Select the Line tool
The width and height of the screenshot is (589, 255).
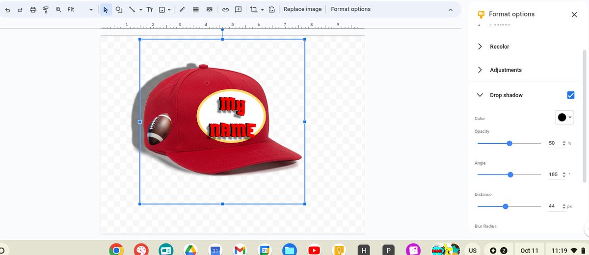(132, 9)
